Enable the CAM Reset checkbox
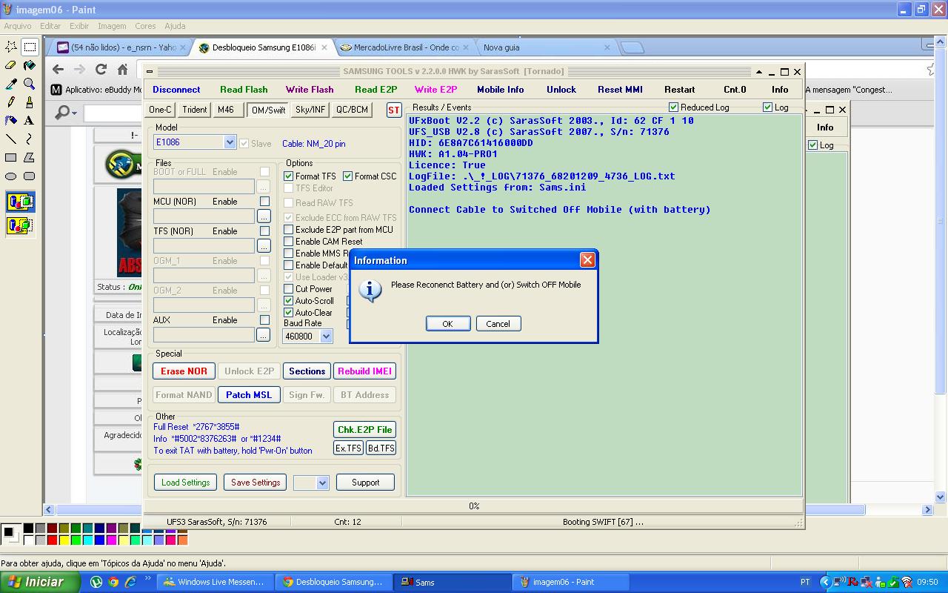 pos(289,242)
